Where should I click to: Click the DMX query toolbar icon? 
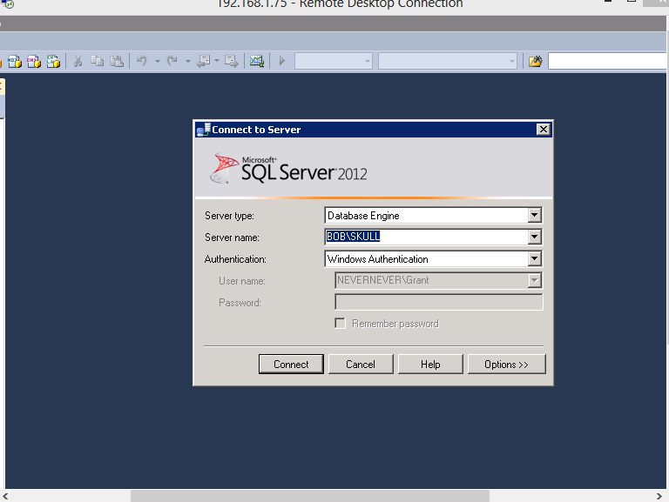[34, 62]
